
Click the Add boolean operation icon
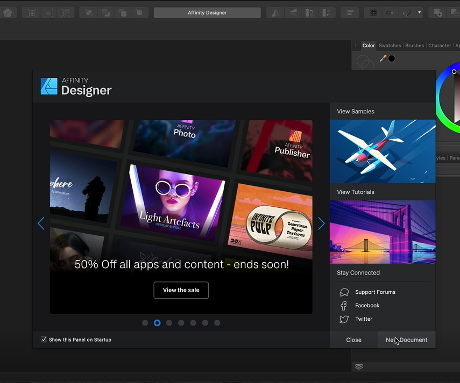point(438,12)
